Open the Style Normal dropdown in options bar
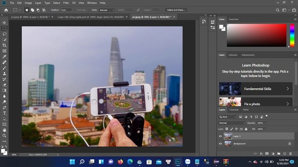Screen dimensions: 298x167 pyautogui.click(x=107, y=10)
